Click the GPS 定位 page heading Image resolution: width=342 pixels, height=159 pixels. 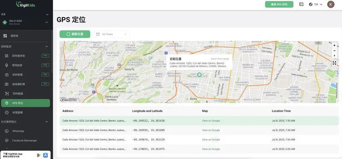pos(71,20)
